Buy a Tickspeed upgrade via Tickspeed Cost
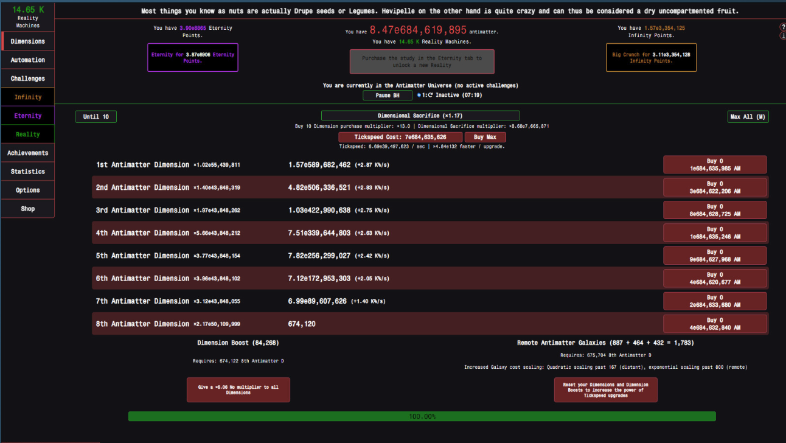This screenshot has width=786, height=443. (x=400, y=137)
